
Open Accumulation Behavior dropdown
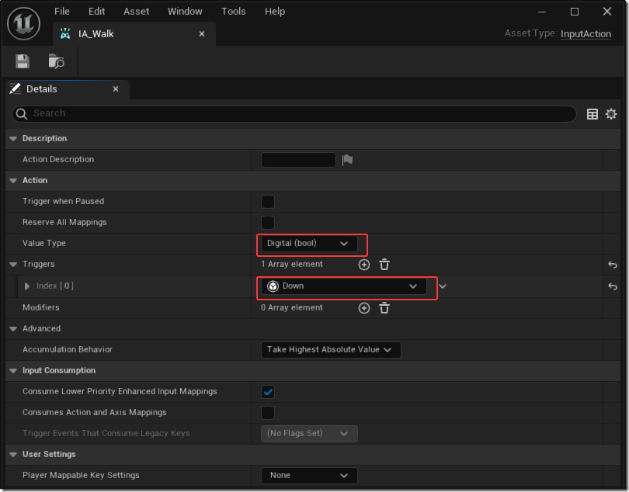tap(331, 350)
